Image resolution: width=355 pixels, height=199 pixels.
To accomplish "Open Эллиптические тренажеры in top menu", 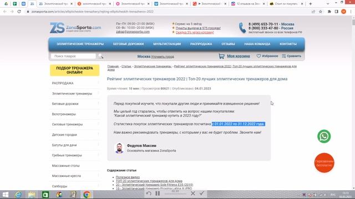I will click(80, 44).
